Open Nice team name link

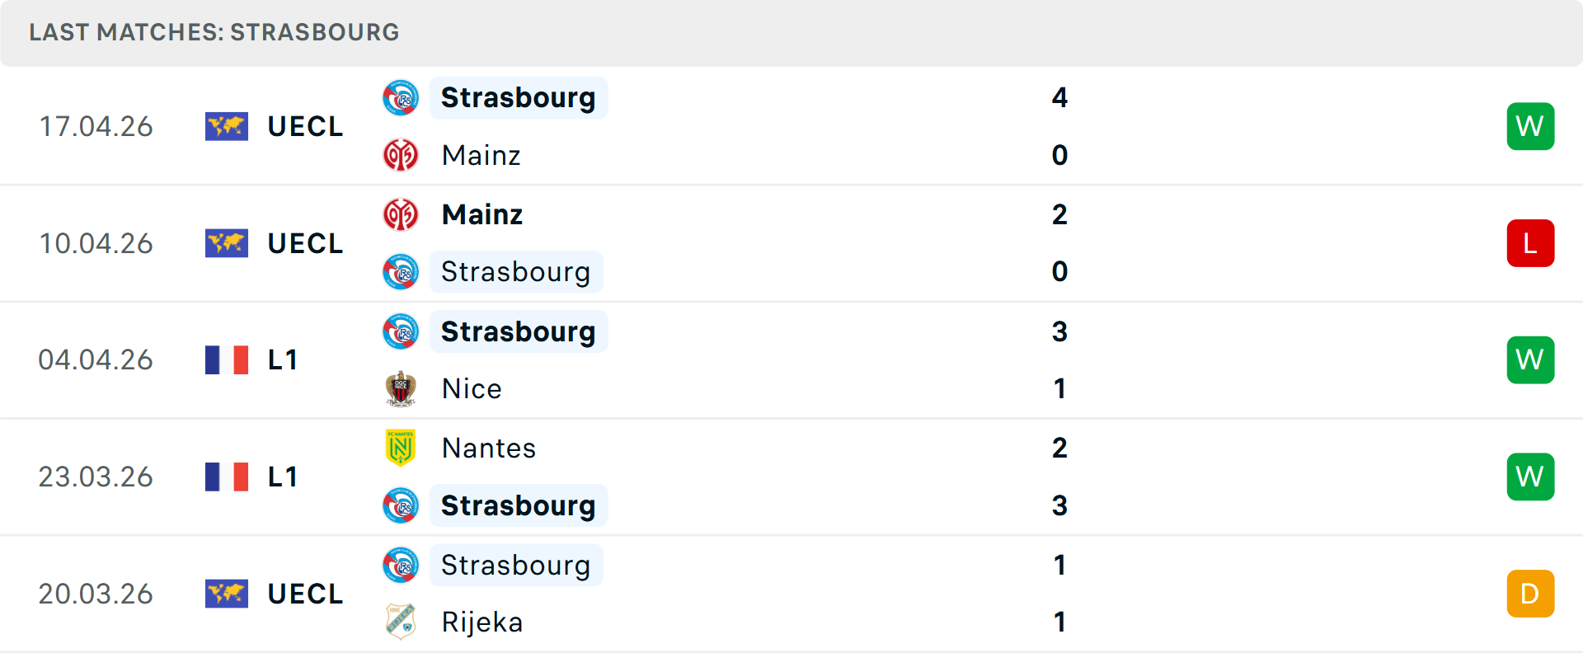(x=472, y=388)
